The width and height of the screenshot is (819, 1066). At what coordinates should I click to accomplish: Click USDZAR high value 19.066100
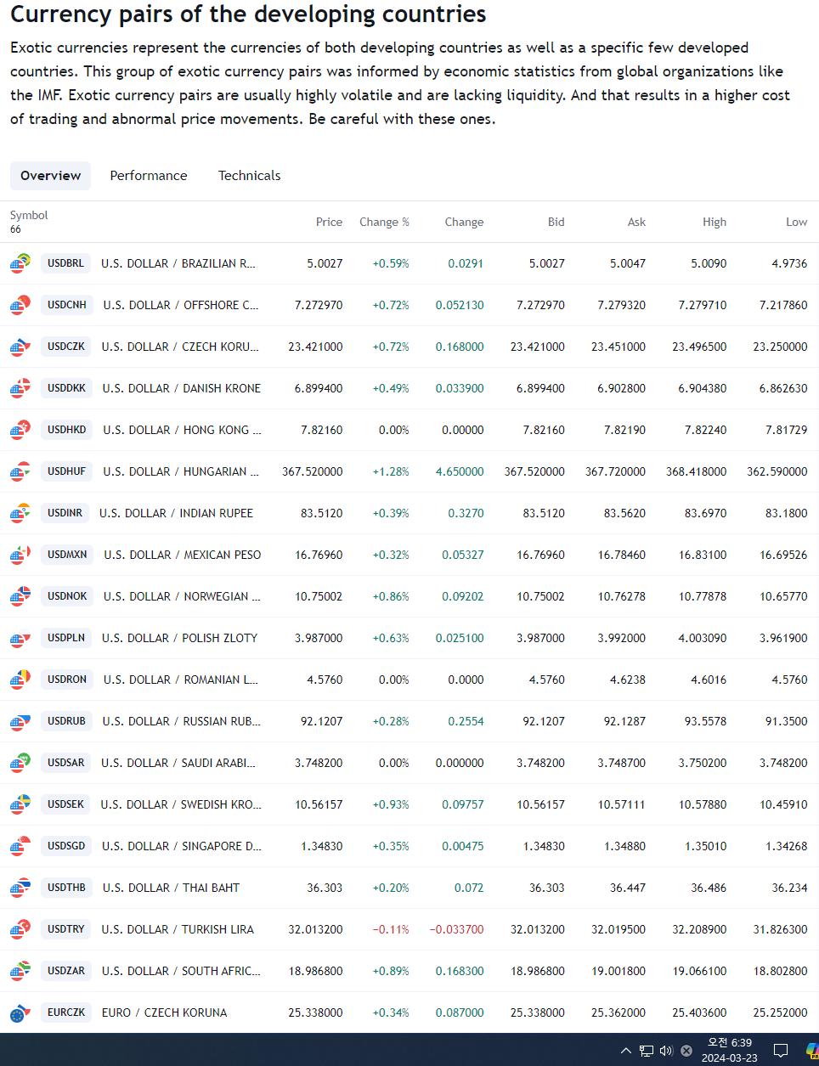[x=699, y=971]
